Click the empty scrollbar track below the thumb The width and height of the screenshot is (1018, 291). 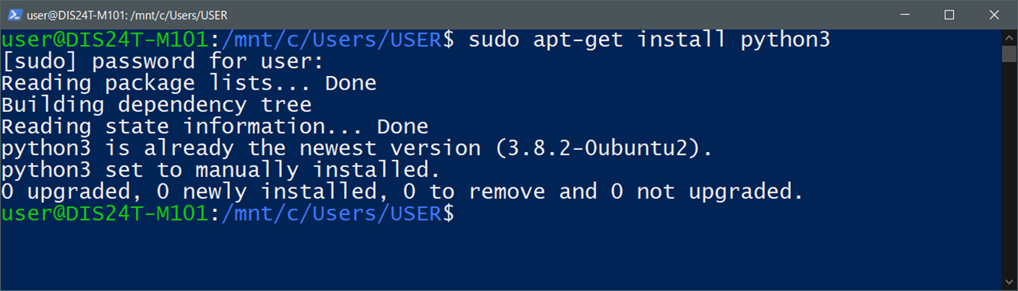coord(1009,169)
